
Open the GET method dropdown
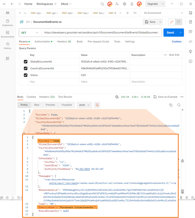tap(30, 33)
